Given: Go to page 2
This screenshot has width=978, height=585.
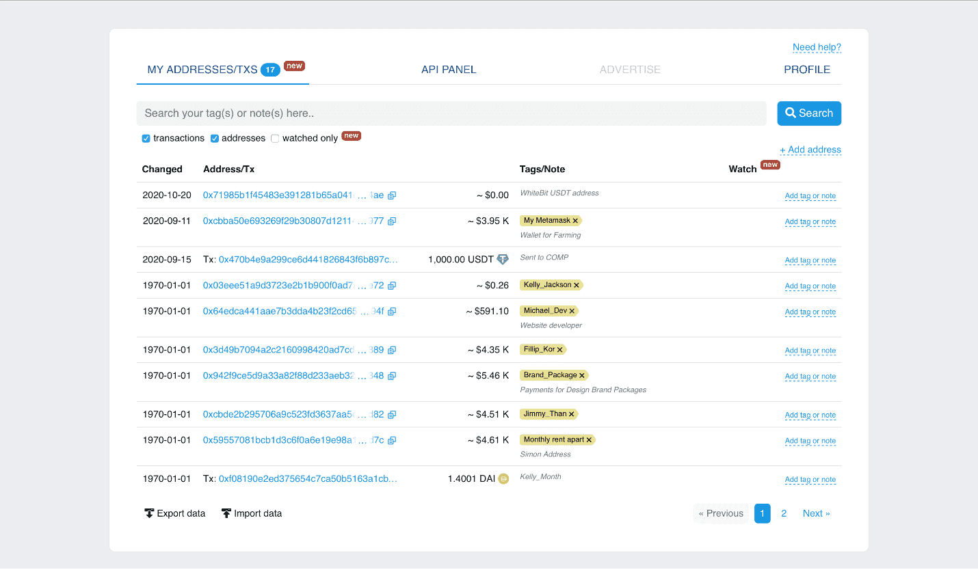Looking at the screenshot, I should tap(784, 513).
